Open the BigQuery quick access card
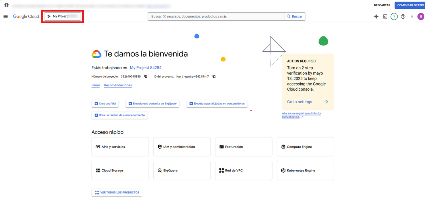This screenshot has width=425, height=213. pyautogui.click(x=182, y=171)
